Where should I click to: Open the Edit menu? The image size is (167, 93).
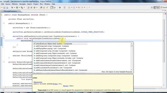pyautogui.click(x=3, y=4)
